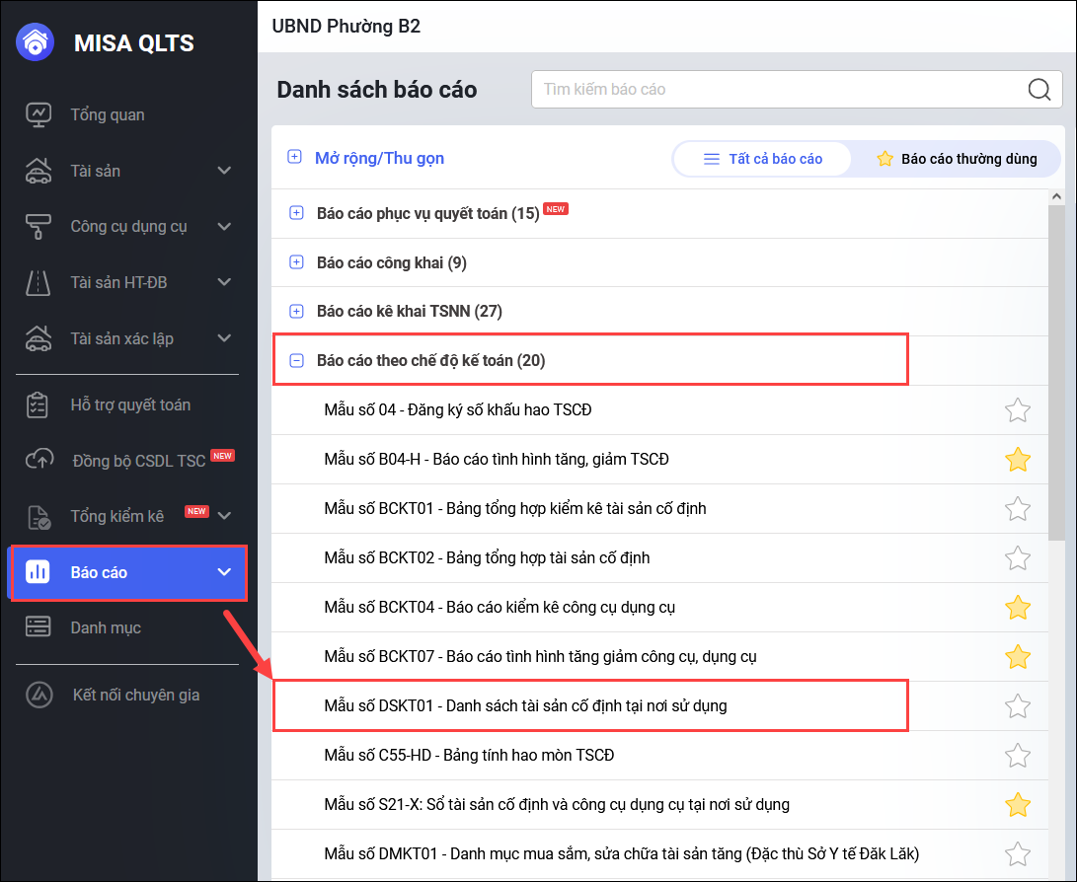The width and height of the screenshot is (1077, 882).
Task: Star the Mẫu số BCKT02 report
Action: [x=1017, y=558]
